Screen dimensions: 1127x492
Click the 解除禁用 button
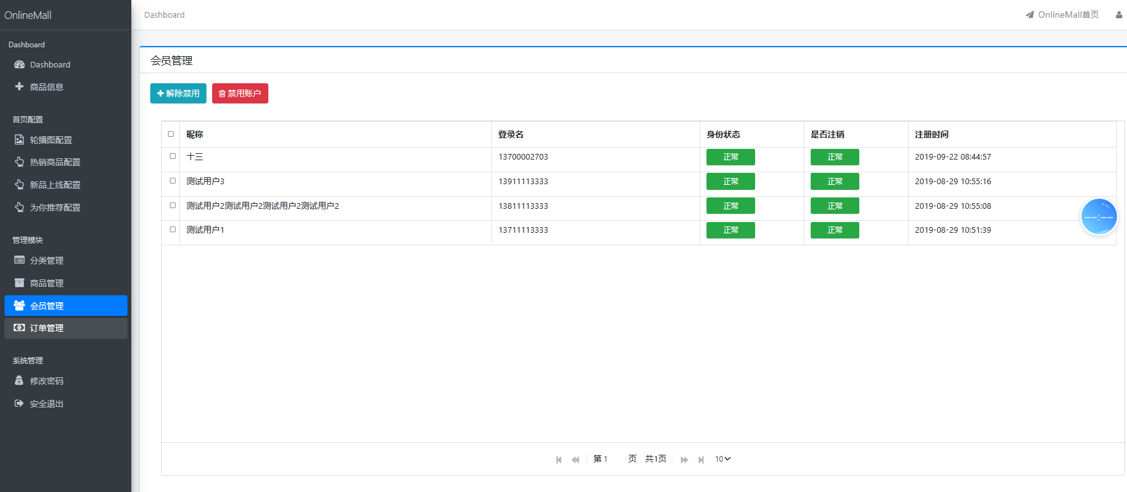(178, 93)
